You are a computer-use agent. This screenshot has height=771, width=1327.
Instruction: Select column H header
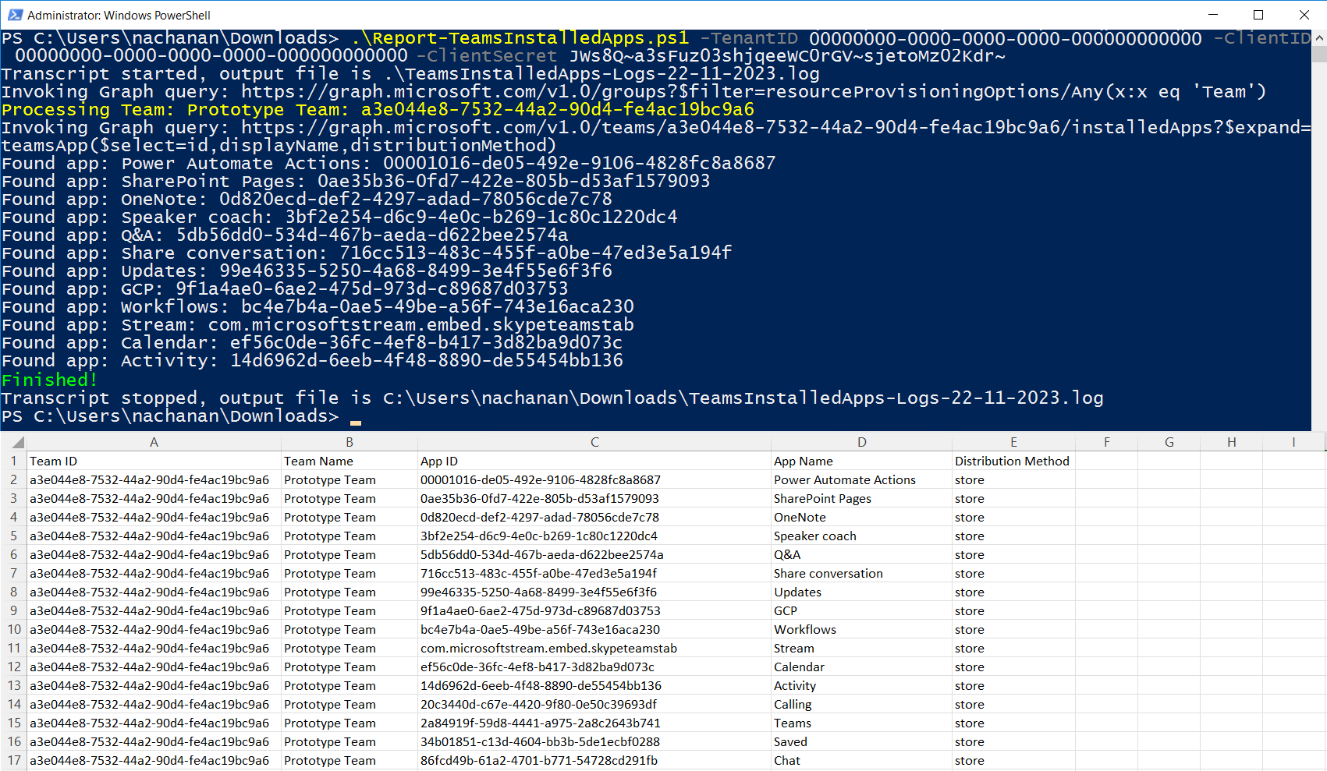[1231, 442]
